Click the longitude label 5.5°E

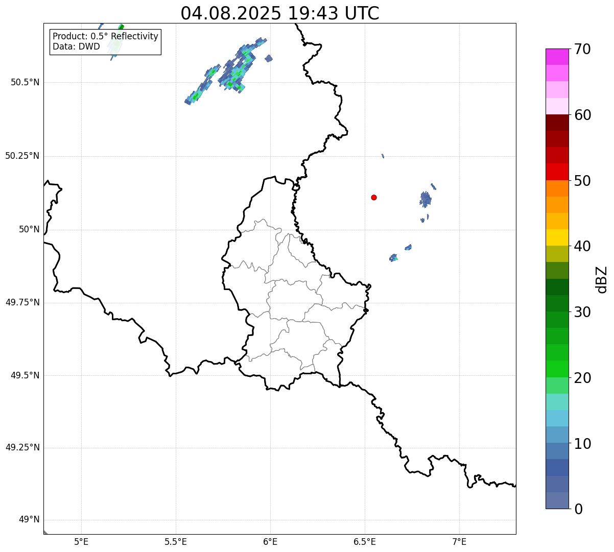click(x=176, y=542)
